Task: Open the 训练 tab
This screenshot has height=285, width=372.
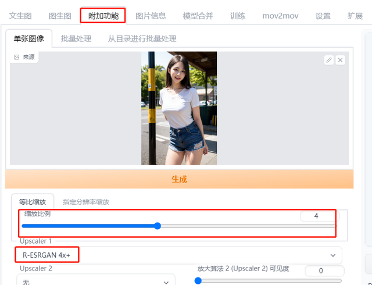Action: click(238, 16)
